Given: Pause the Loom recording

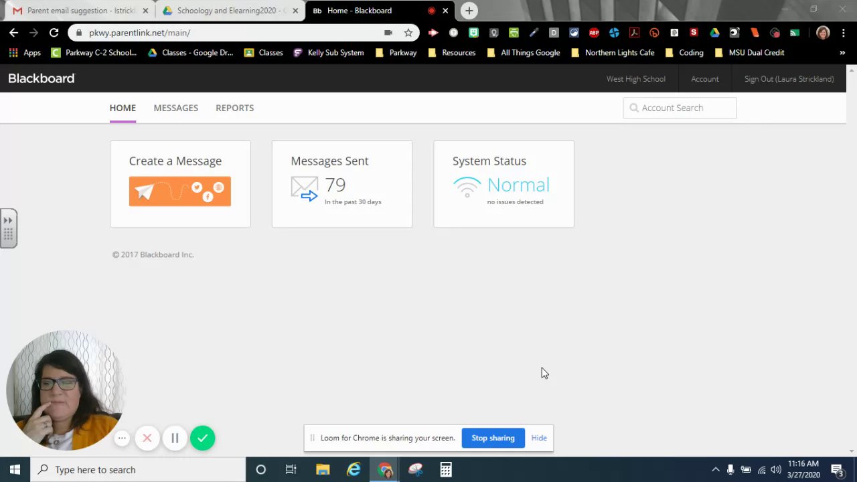Looking at the screenshot, I should (x=175, y=438).
